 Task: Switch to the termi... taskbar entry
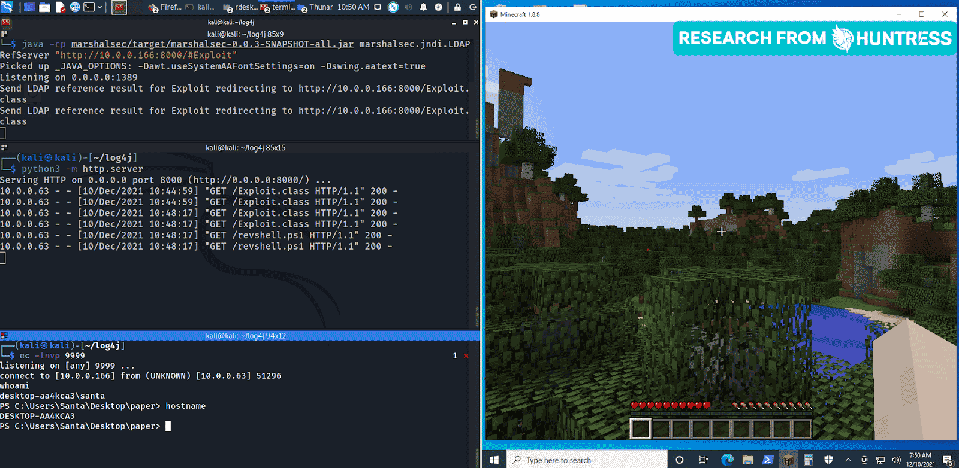click(278, 7)
